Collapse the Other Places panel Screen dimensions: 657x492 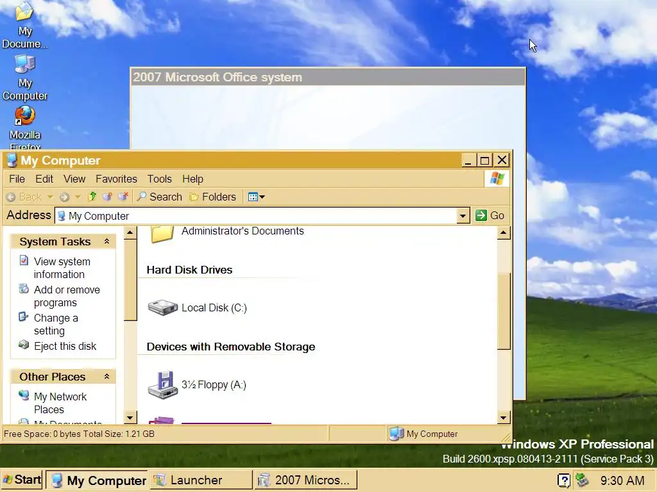107,377
